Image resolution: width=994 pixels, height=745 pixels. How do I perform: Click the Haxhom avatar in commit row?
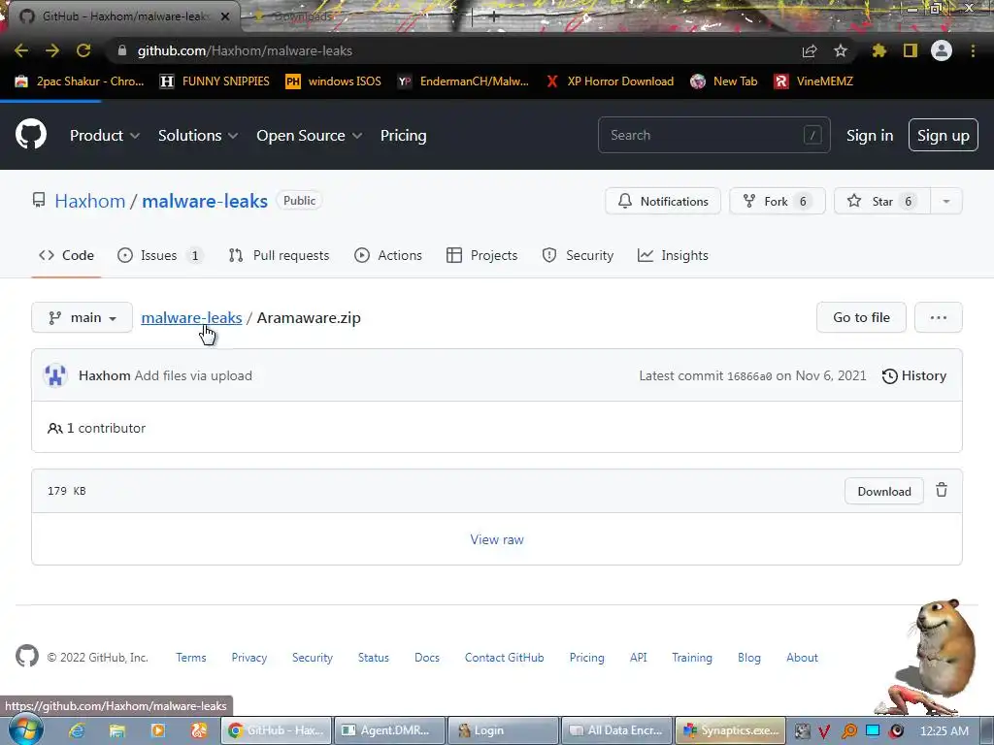55,375
